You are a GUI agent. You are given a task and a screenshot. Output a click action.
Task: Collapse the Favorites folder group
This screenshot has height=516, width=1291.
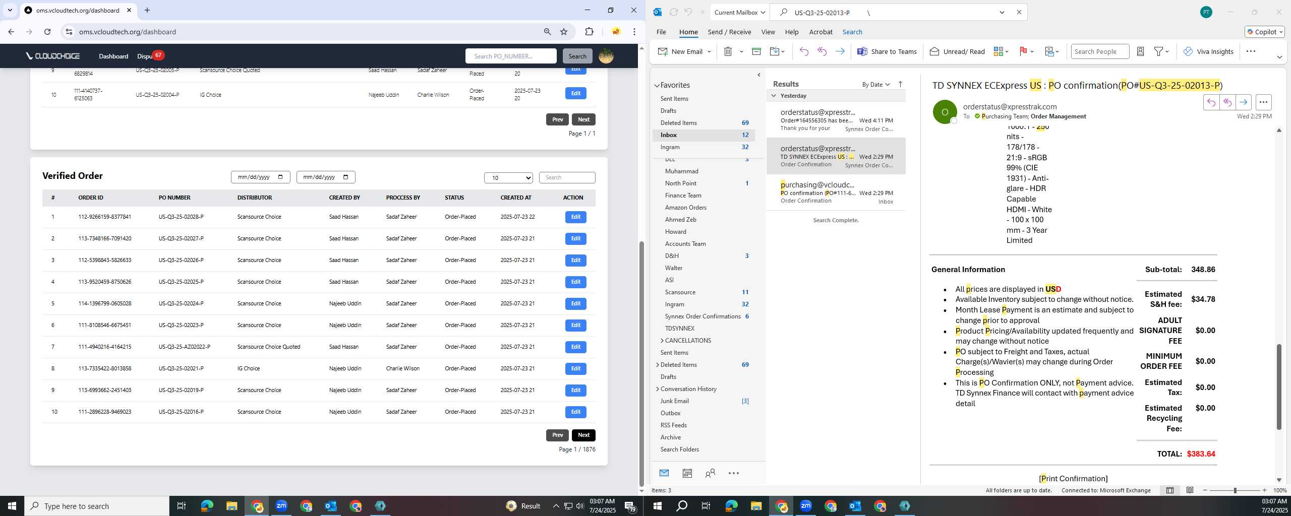coord(657,86)
